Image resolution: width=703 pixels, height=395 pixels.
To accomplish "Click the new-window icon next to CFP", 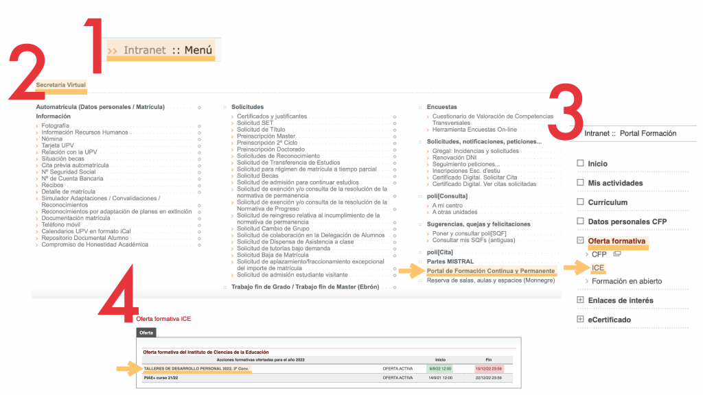I will click(617, 254).
